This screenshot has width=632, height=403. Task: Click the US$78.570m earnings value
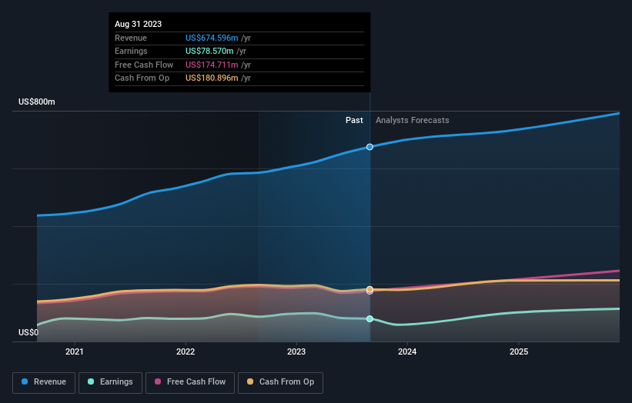tap(209, 51)
